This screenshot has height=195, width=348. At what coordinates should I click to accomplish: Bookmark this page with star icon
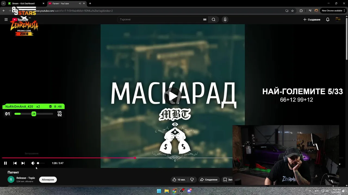tap(293, 11)
